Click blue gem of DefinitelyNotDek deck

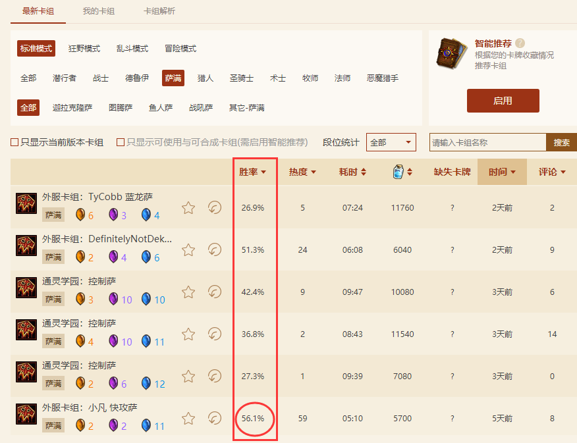click(x=146, y=257)
